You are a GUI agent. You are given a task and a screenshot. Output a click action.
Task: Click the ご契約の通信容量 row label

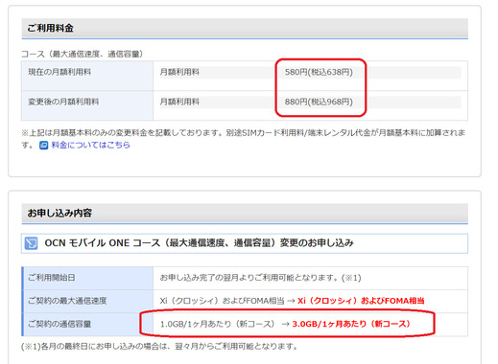coord(59,324)
